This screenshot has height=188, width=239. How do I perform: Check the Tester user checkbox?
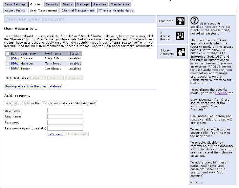tap(7, 68)
